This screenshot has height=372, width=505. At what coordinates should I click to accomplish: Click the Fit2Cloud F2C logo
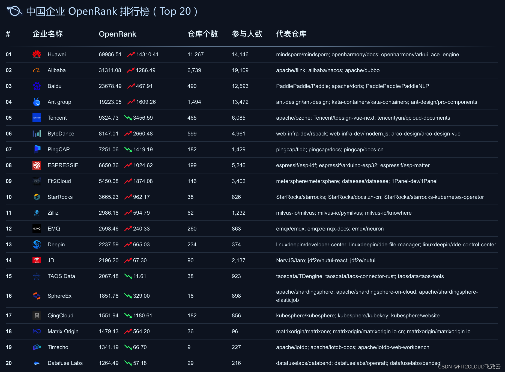(37, 181)
